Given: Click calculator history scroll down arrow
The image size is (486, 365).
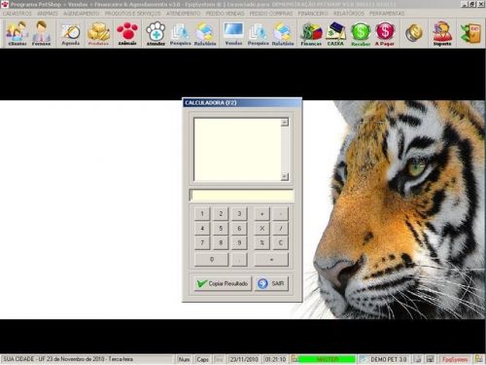Looking at the screenshot, I should coord(285,176).
